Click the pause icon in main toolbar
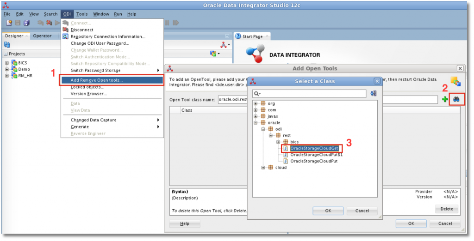 click(167, 23)
